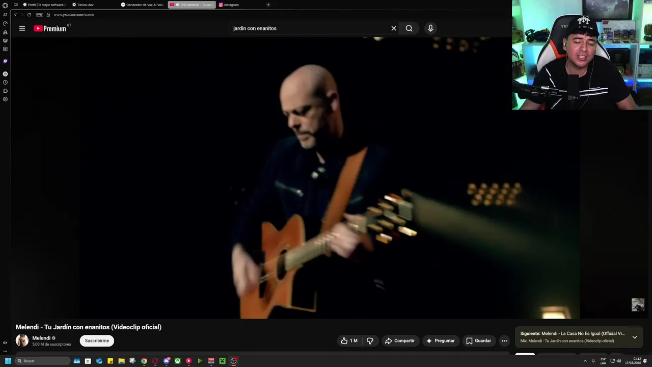Open the sidebar history clock icon
The width and height of the screenshot is (652, 367).
point(5,82)
